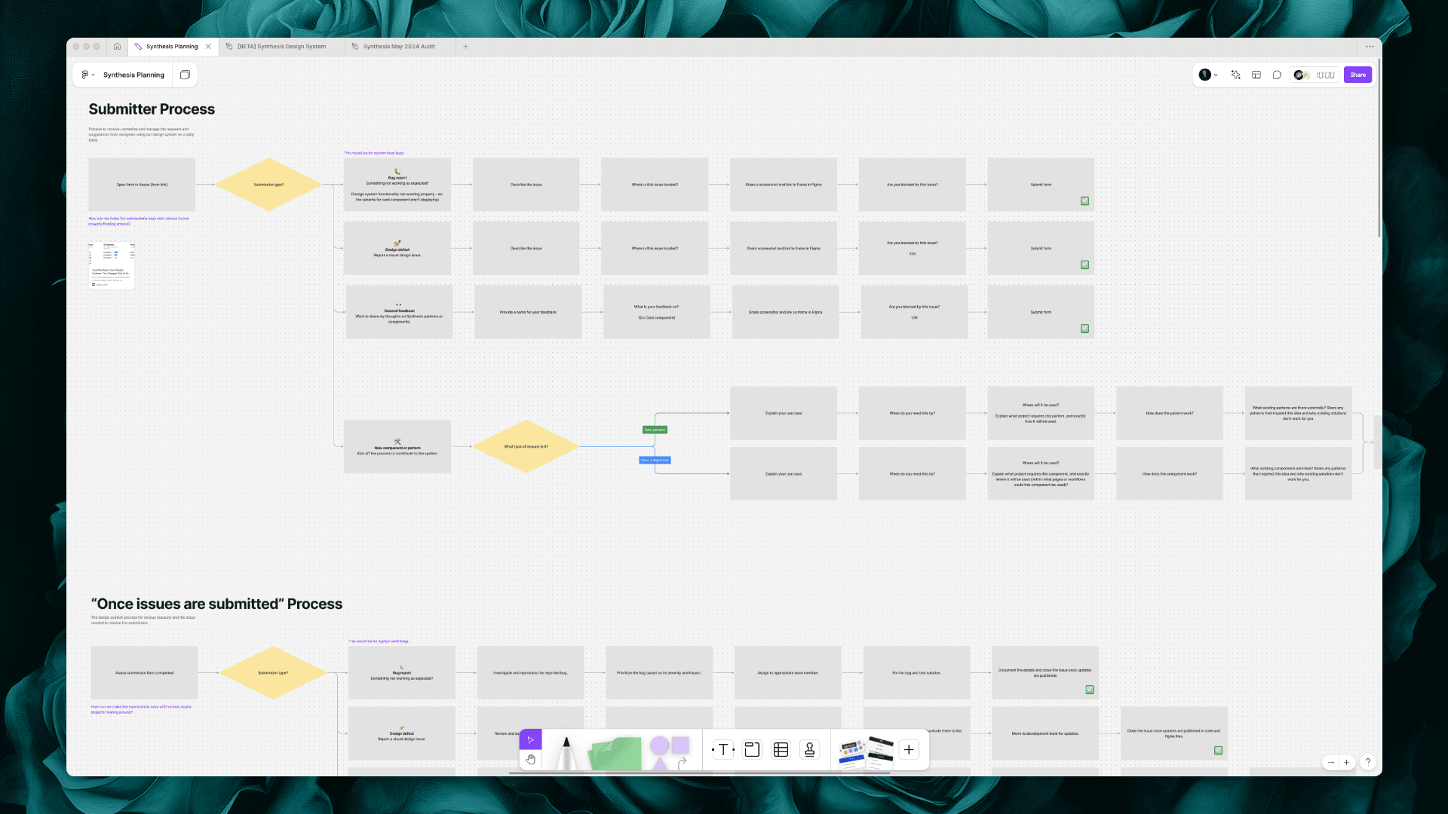Click the Synthesis Planning file name

tap(133, 75)
